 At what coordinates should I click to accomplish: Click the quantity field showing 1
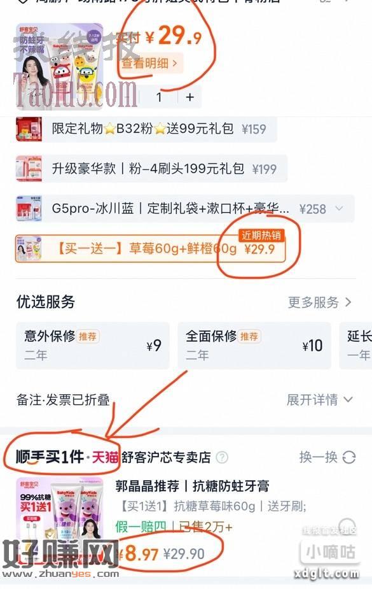(159, 97)
